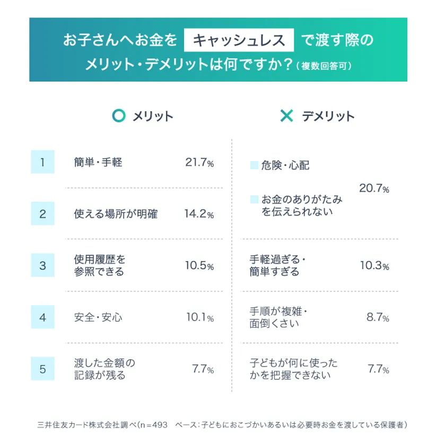Click the rank 2 number badge
This screenshot has height=445, width=436.
point(42,215)
